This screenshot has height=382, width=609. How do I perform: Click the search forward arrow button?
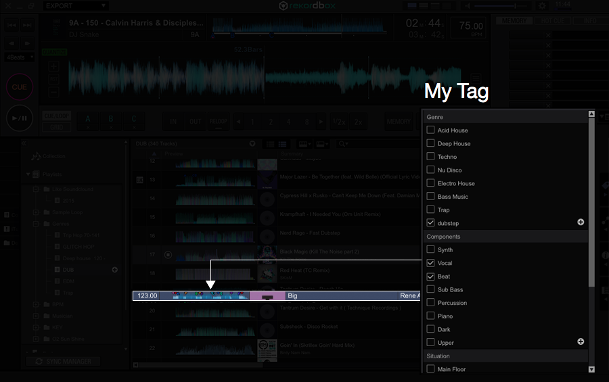[27, 43]
